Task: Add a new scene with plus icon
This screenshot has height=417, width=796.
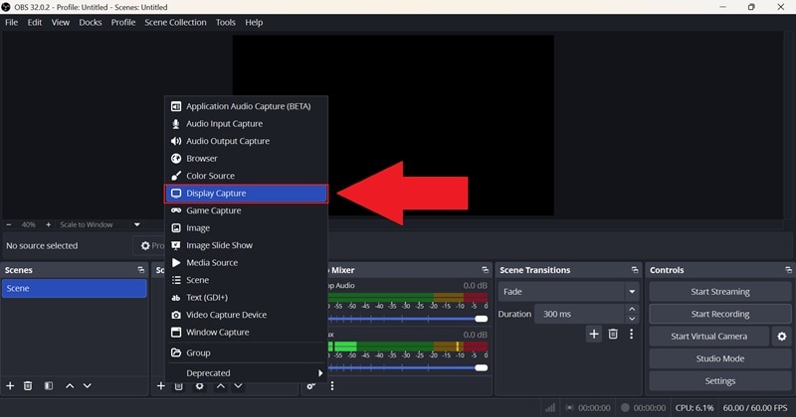Action: click(x=10, y=386)
